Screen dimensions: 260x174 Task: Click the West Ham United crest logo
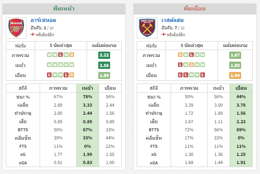point(147,28)
